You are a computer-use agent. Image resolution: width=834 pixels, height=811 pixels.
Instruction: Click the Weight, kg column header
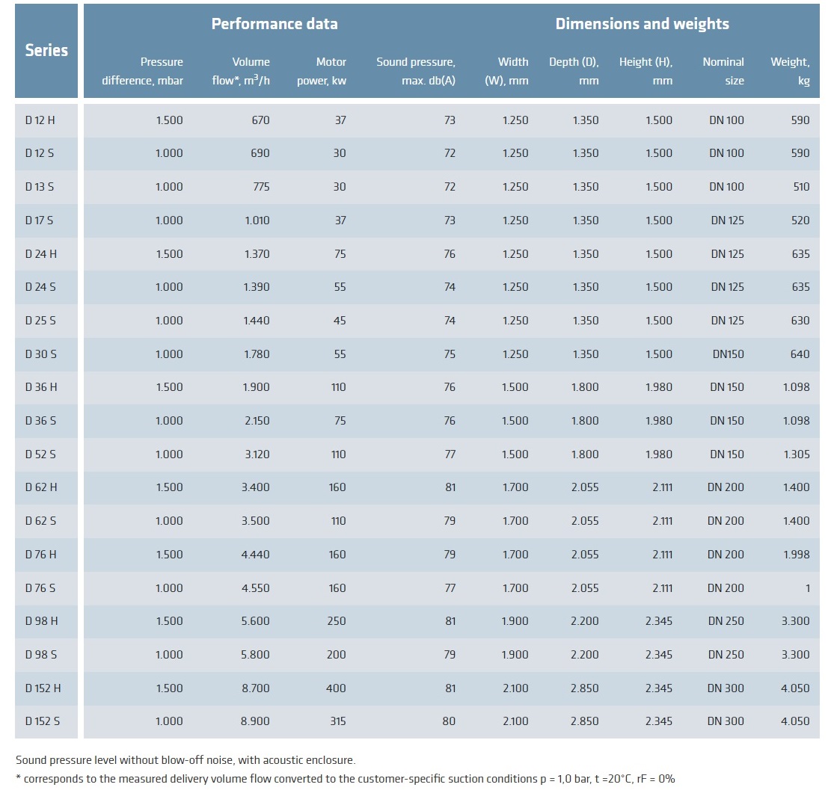(x=790, y=71)
